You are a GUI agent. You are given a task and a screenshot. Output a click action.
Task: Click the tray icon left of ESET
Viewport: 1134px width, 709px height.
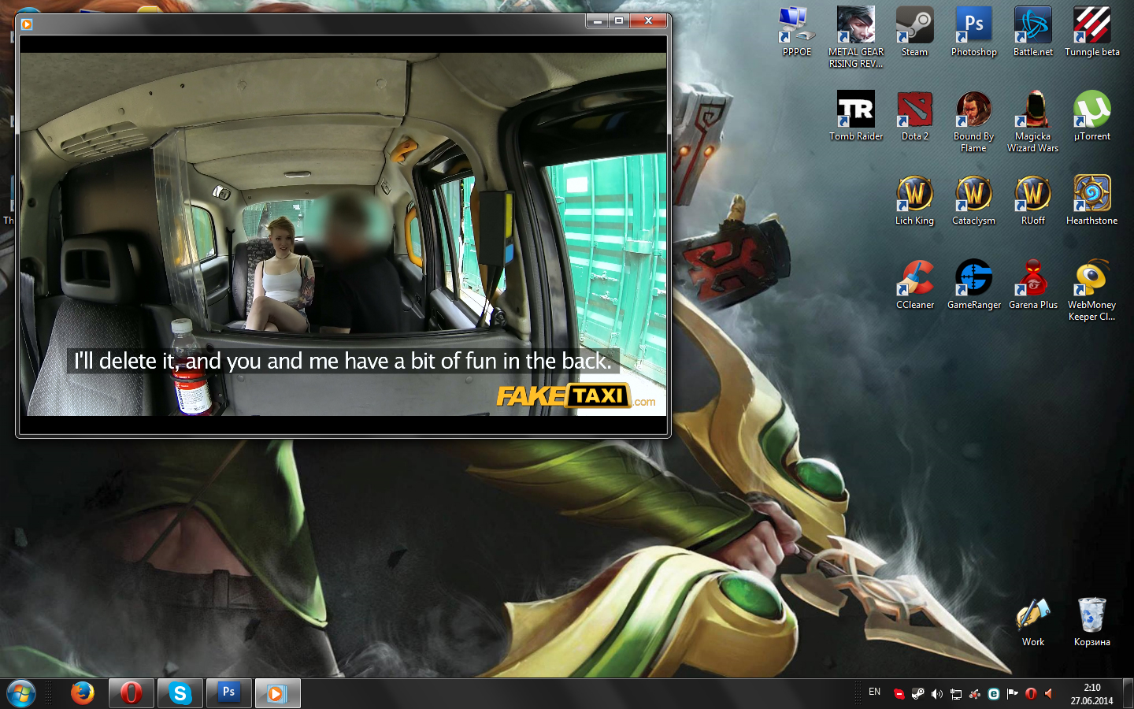(975, 694)
